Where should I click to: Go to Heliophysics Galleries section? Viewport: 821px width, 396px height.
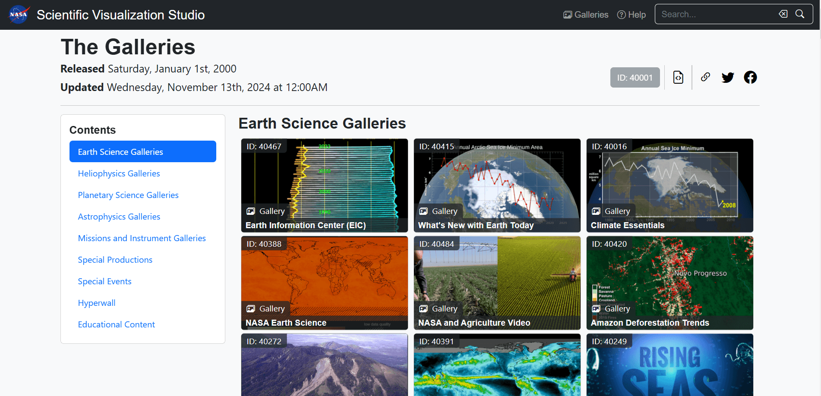click(119, 173)
